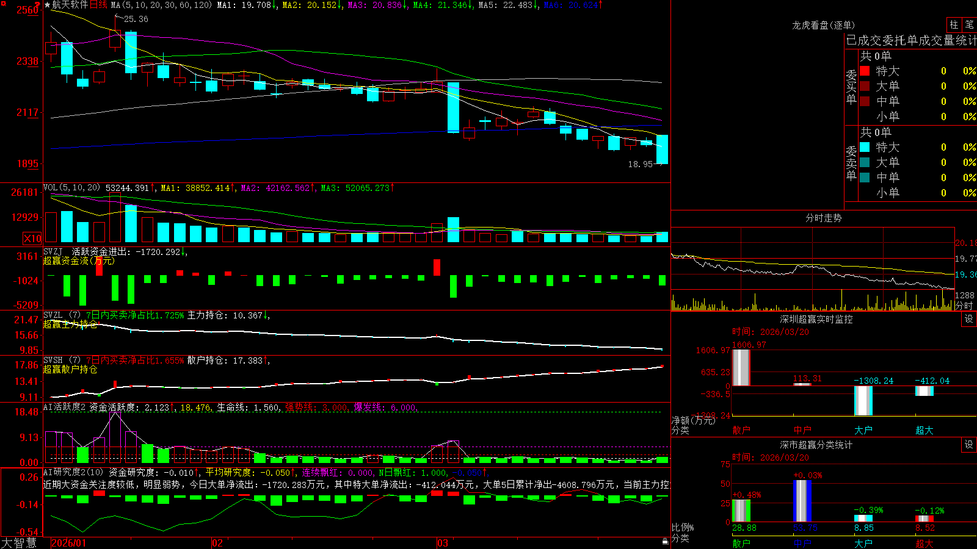Open 设 settings for 深市超赢分类统计 panel
The image size is (977, 549).
click(x=969, y=445)
